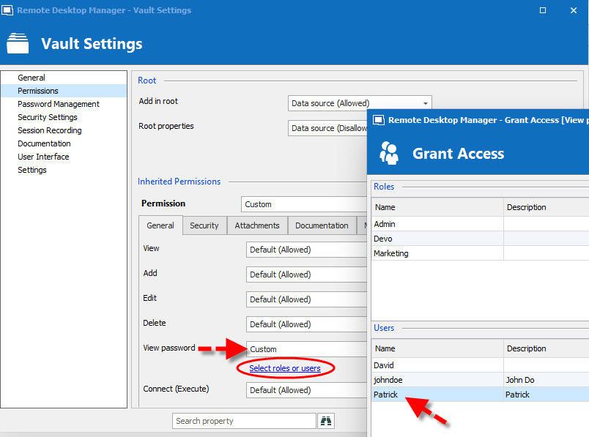The image size is (589, 437).
Task: Open the Documentation permissions tab
Action: click(322, 225)
